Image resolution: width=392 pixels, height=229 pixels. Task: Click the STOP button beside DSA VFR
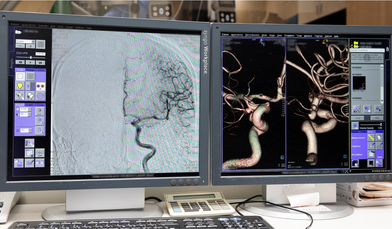tap(40, 54)
